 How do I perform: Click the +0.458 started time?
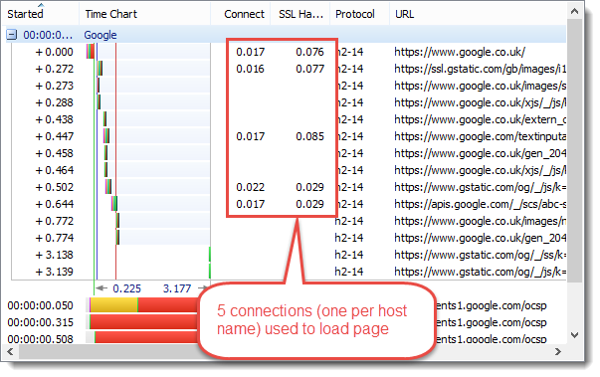54,153
